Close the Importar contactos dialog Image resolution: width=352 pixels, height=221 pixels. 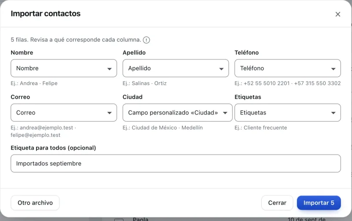(x=337, y=14)
